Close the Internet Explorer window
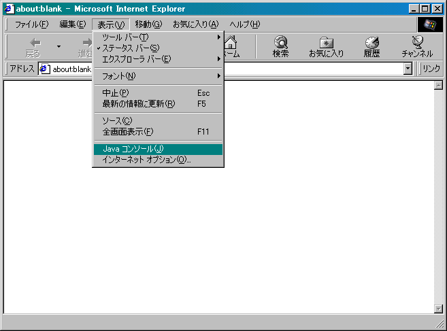Viewport: 447px width, 331px height. [437, 9]
